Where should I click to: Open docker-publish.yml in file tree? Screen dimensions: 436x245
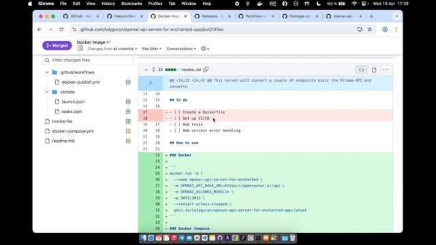80,82
